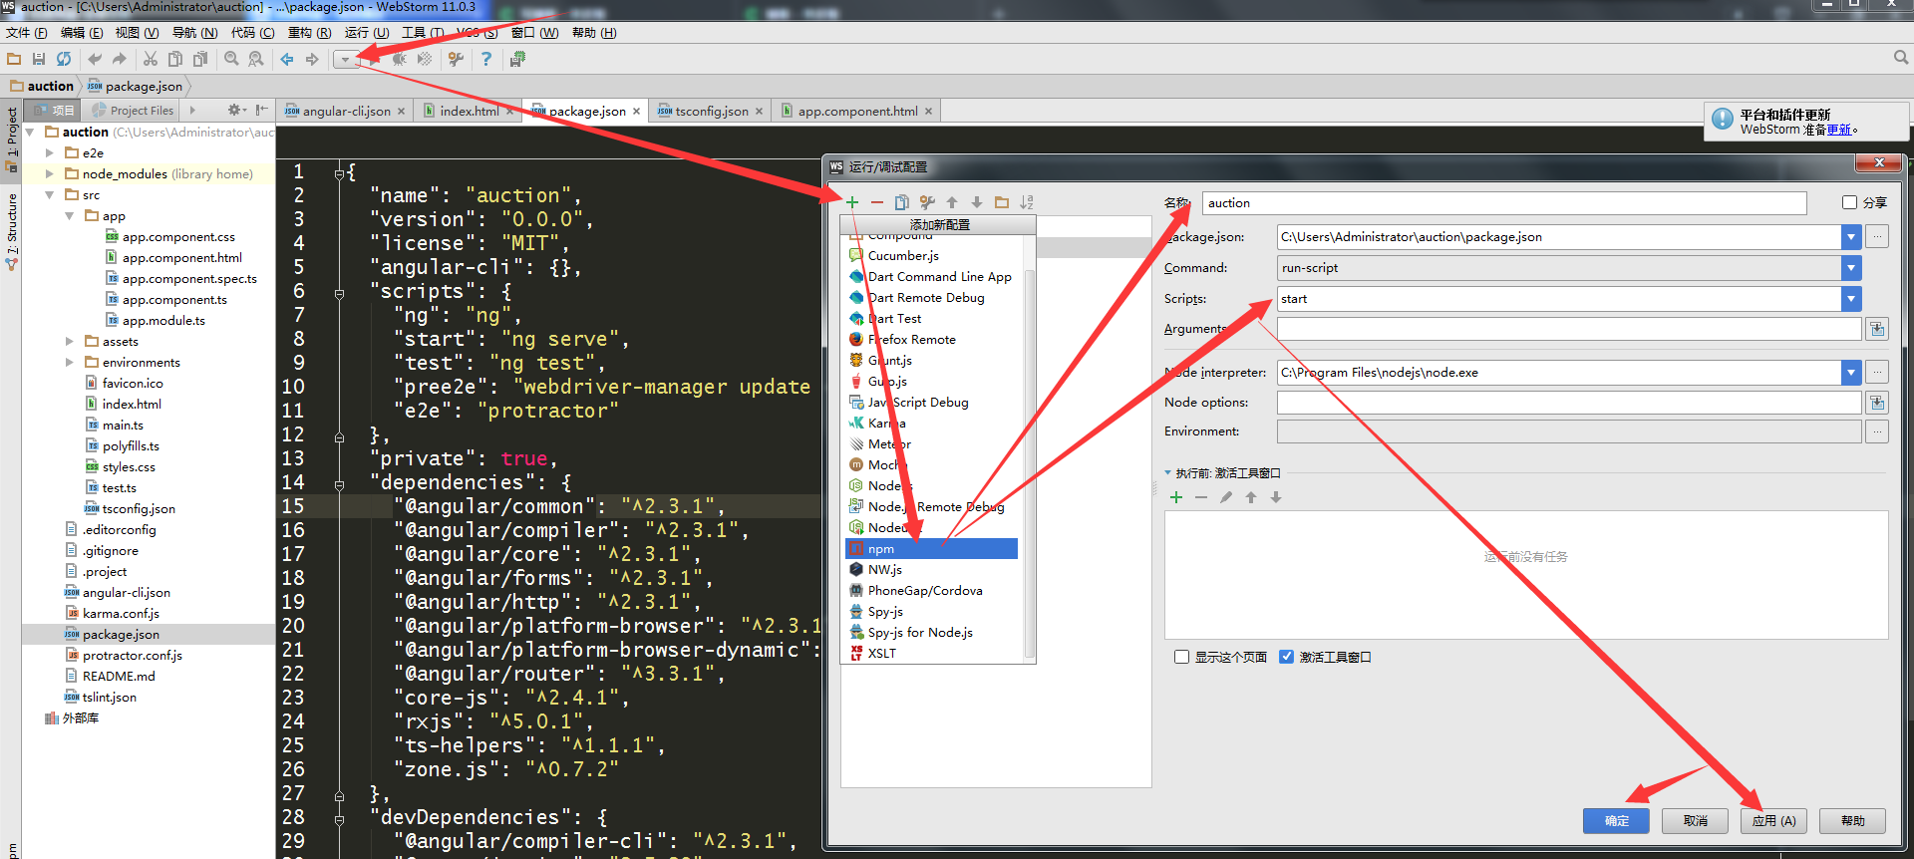Click the Arguments input field
Image resolution: width=1914 pixels, height=859 pixels.
[x=1569, y=329]
